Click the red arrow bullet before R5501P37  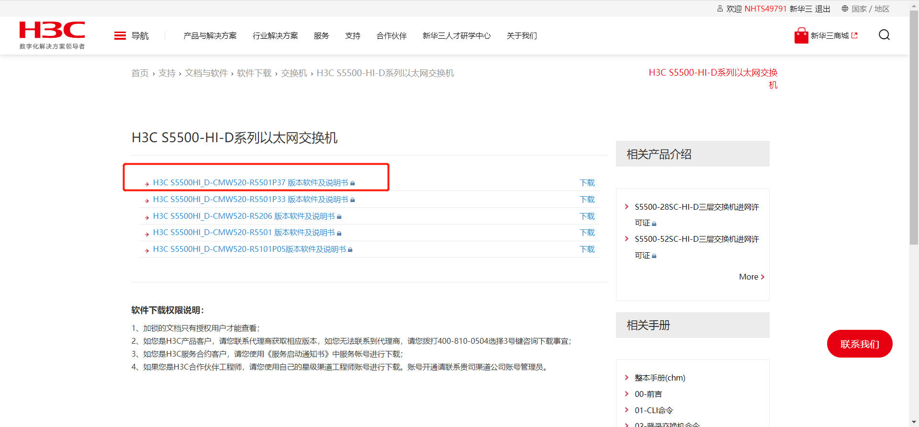[x=147, y=184]
